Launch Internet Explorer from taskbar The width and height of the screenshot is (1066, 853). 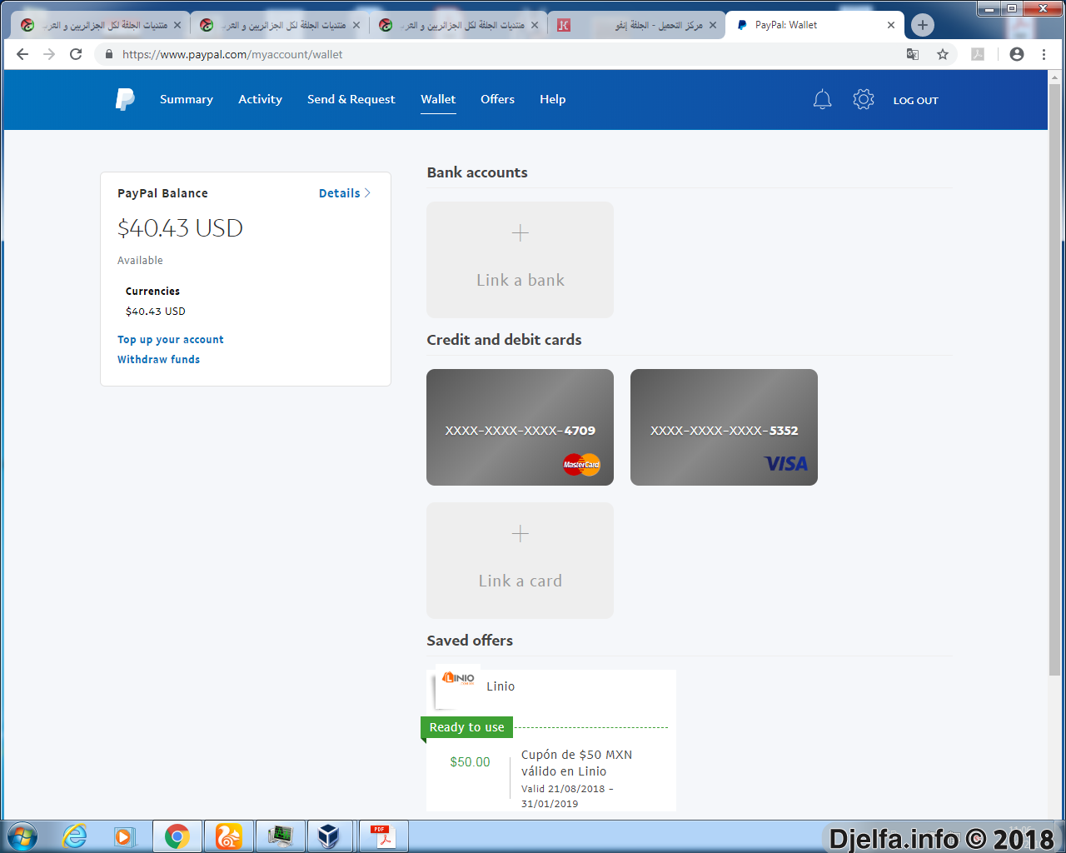coord(75,836)
